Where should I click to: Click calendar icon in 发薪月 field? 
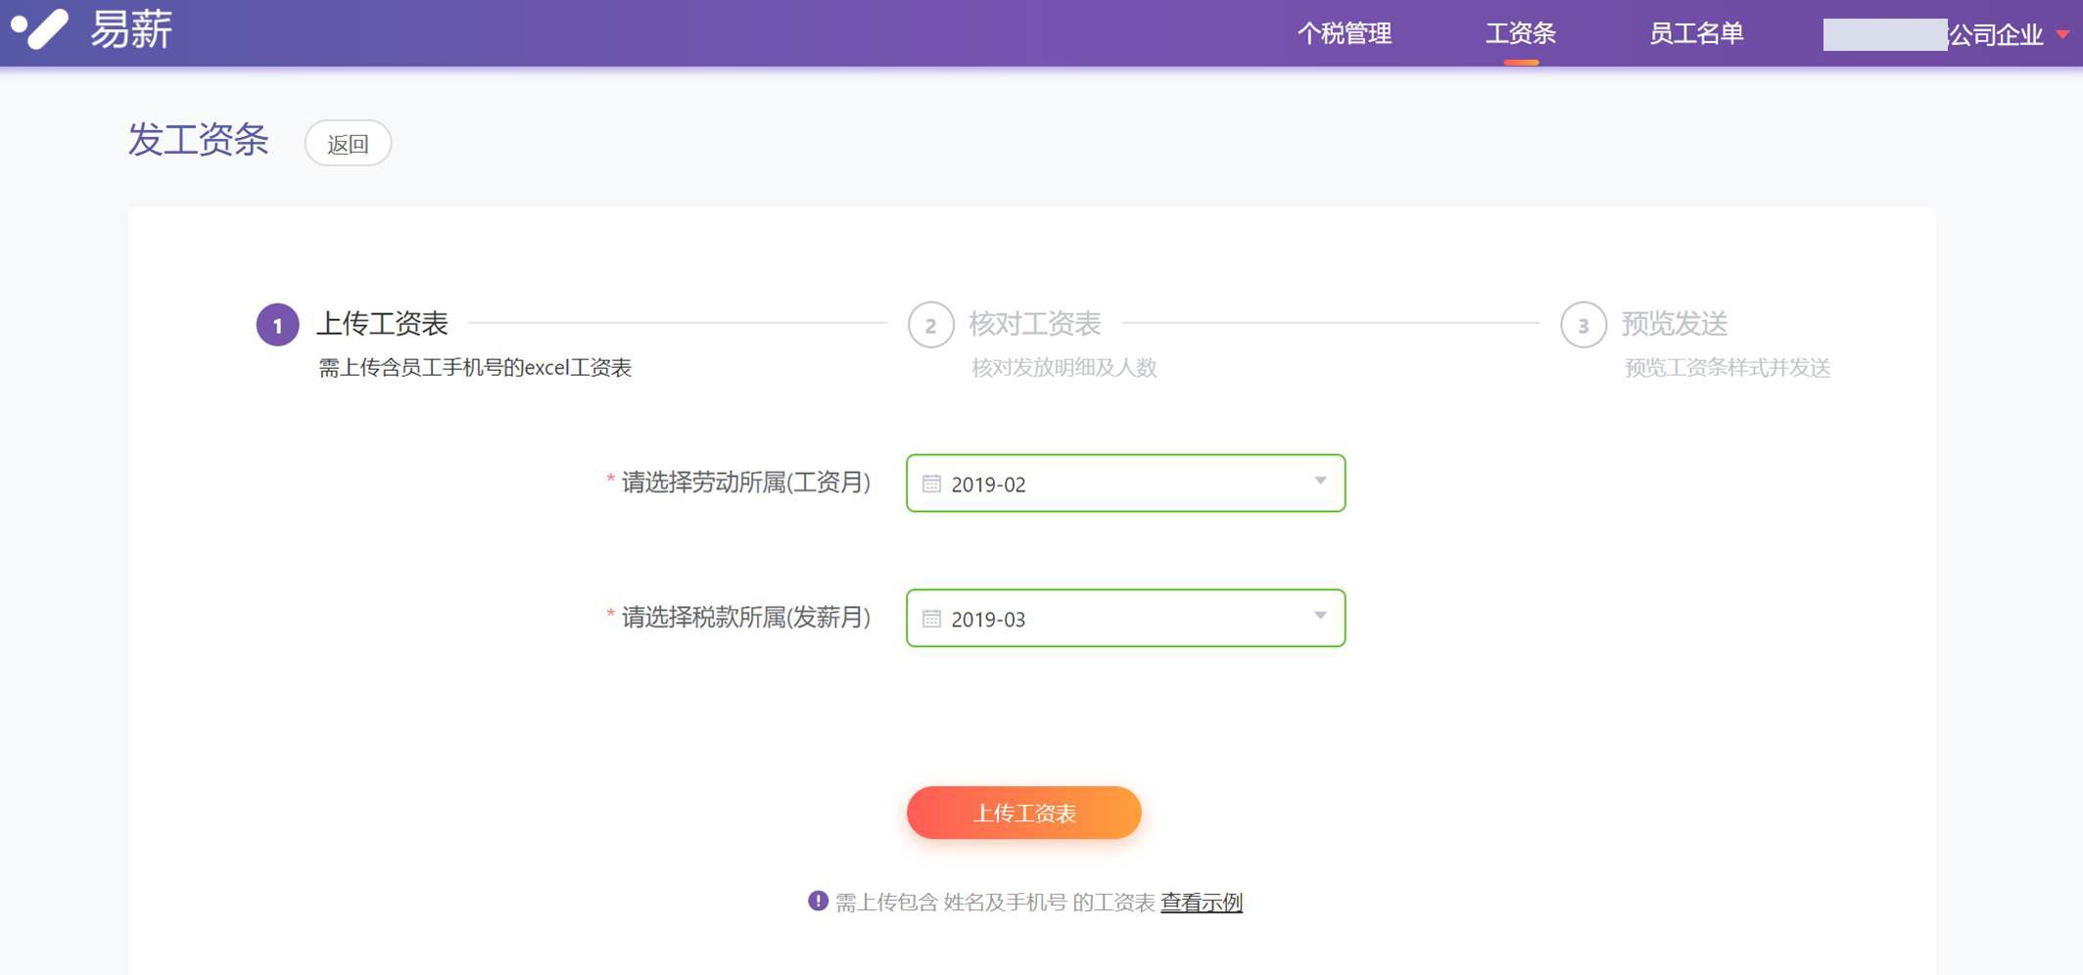(x=931, y=619)
